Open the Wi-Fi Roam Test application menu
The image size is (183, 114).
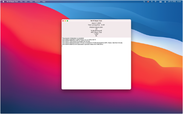click(12, 2)
